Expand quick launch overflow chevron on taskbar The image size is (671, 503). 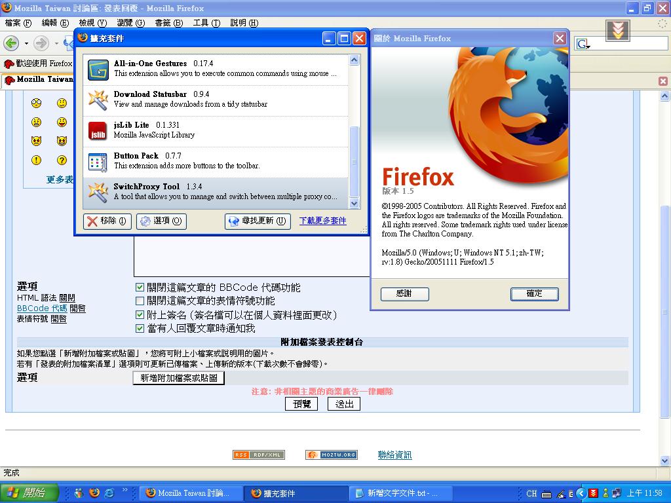[125, 490]
